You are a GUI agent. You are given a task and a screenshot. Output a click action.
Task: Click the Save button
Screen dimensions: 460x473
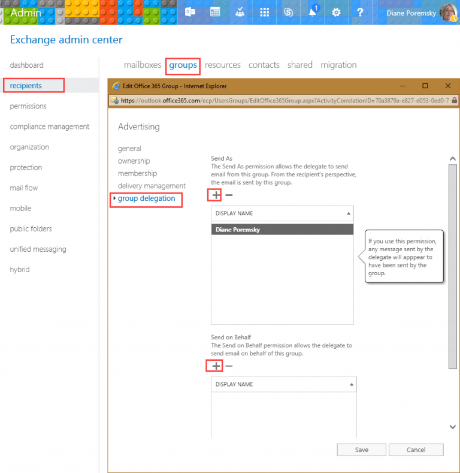(x=361, y=450)
